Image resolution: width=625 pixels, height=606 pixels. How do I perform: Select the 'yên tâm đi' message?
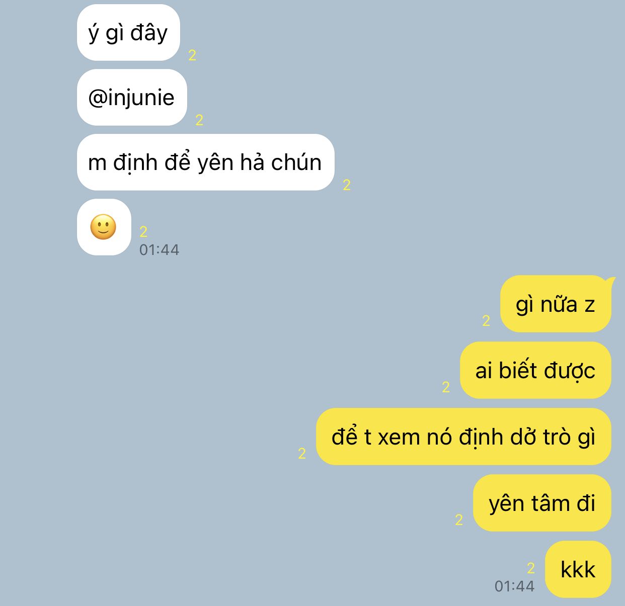pos(542,503)
